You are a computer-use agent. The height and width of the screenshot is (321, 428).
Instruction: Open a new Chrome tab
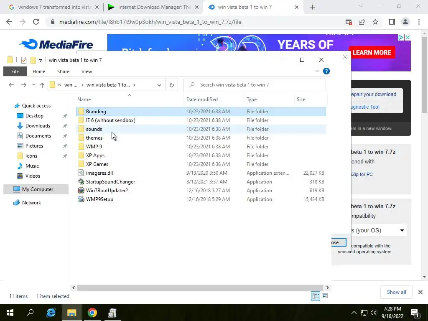(x=313, y=8)
